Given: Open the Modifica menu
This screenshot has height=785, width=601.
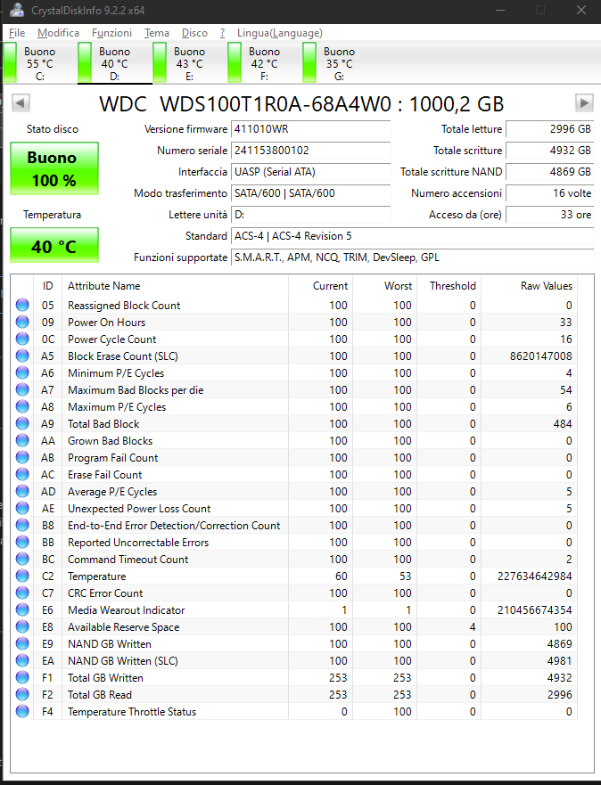Looking at the screenshot, I should (x=58, y=33).
